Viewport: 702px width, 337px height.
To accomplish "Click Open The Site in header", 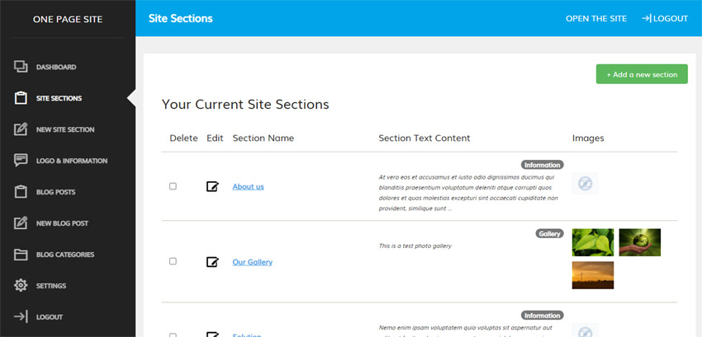I will click(x=596, y=18).
